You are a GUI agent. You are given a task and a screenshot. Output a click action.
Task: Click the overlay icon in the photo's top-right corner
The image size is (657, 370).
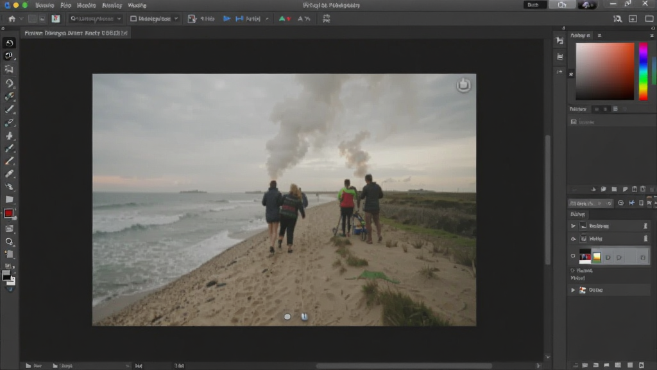click(x=463, y=85)
